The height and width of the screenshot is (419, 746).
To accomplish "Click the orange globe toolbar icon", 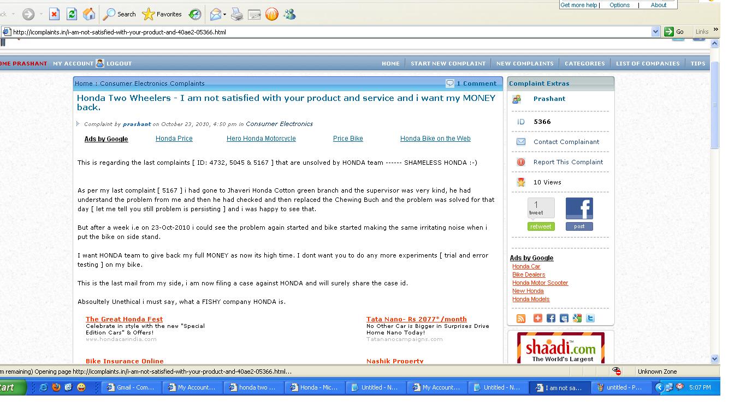I will (272, 15).
